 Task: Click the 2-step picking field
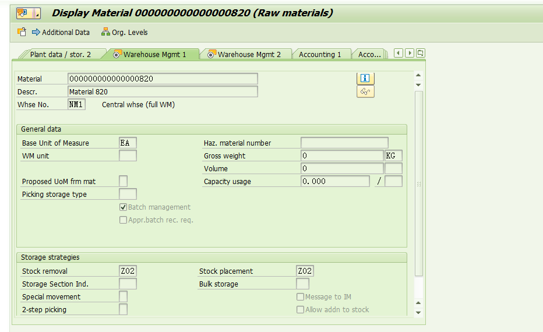point(124,309)
